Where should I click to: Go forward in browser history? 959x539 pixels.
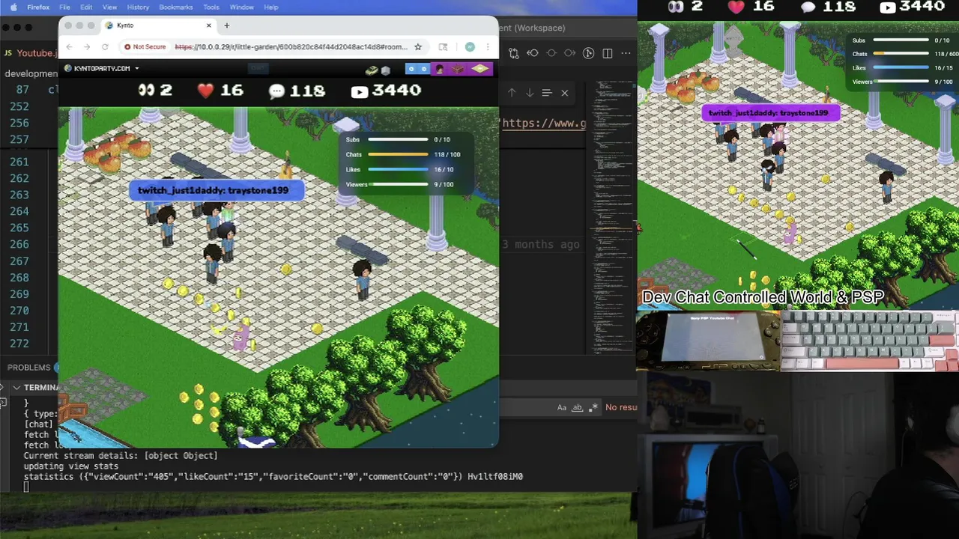tap(87, 46)
